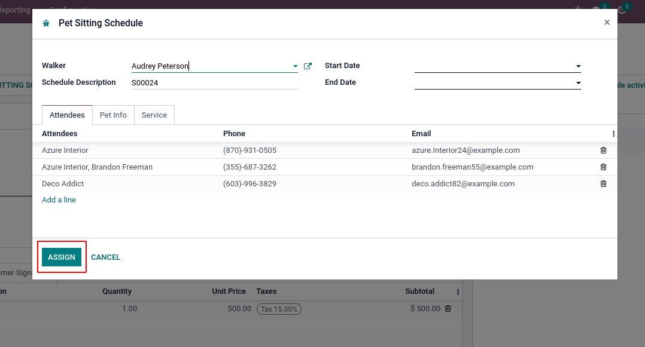Open attendee table column options menu

coord(613,134)
